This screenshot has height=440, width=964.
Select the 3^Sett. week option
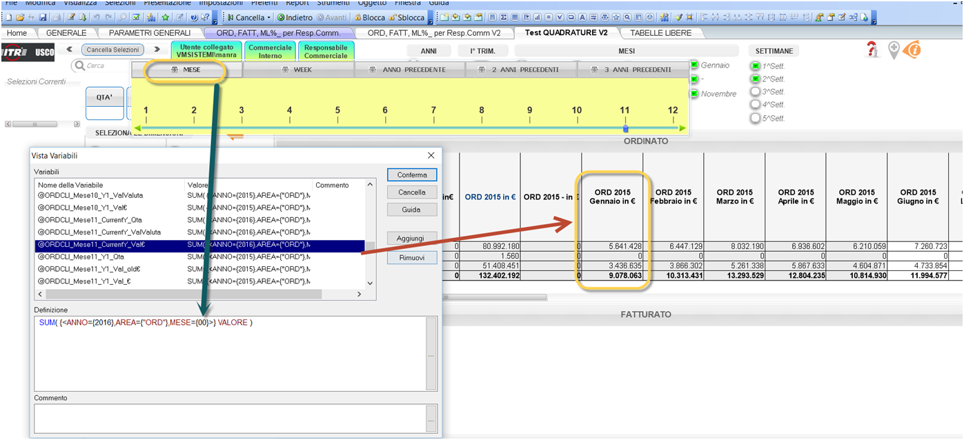755,92
